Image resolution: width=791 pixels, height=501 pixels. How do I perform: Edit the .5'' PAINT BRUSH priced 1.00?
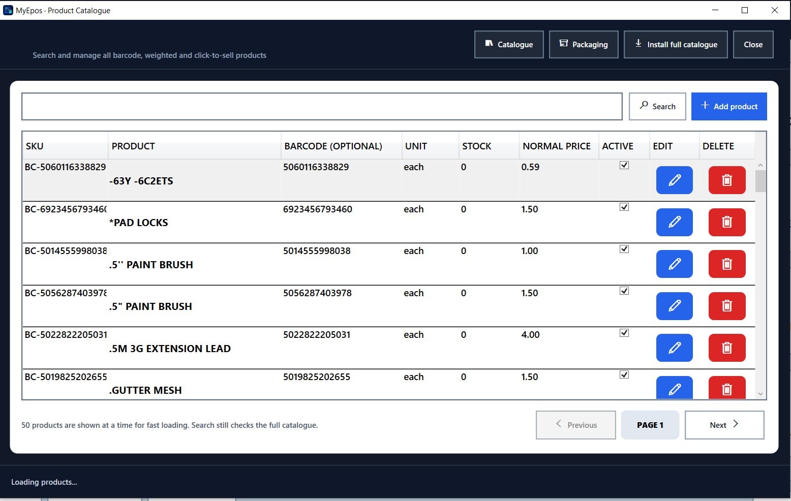(x=674, y=264)
